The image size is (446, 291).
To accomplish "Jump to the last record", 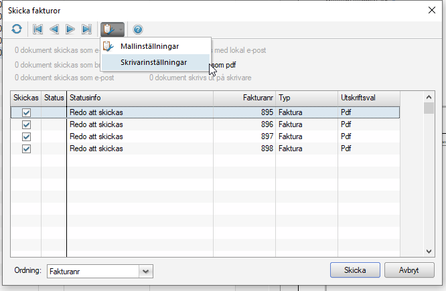I will point(86,29).
